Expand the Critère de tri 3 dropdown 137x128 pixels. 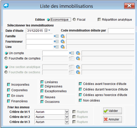pos(67,122)
